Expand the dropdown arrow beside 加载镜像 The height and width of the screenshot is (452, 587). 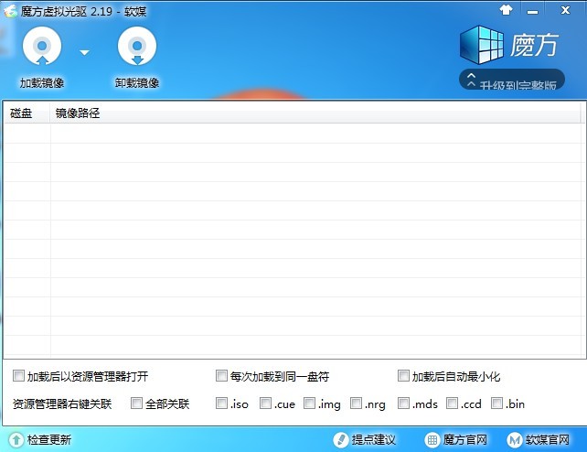[85, 52]
